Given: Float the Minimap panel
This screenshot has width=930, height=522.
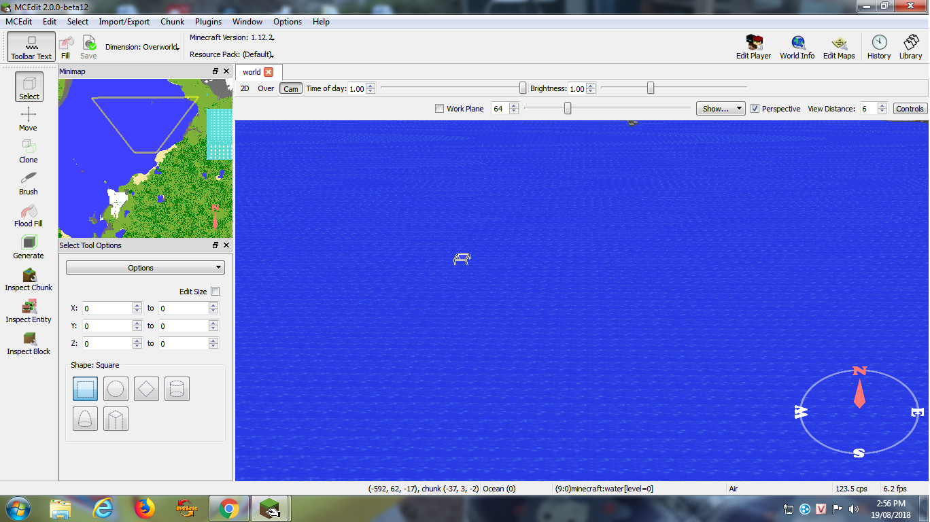Looking at the screenshot, I should tap(216, 71).
